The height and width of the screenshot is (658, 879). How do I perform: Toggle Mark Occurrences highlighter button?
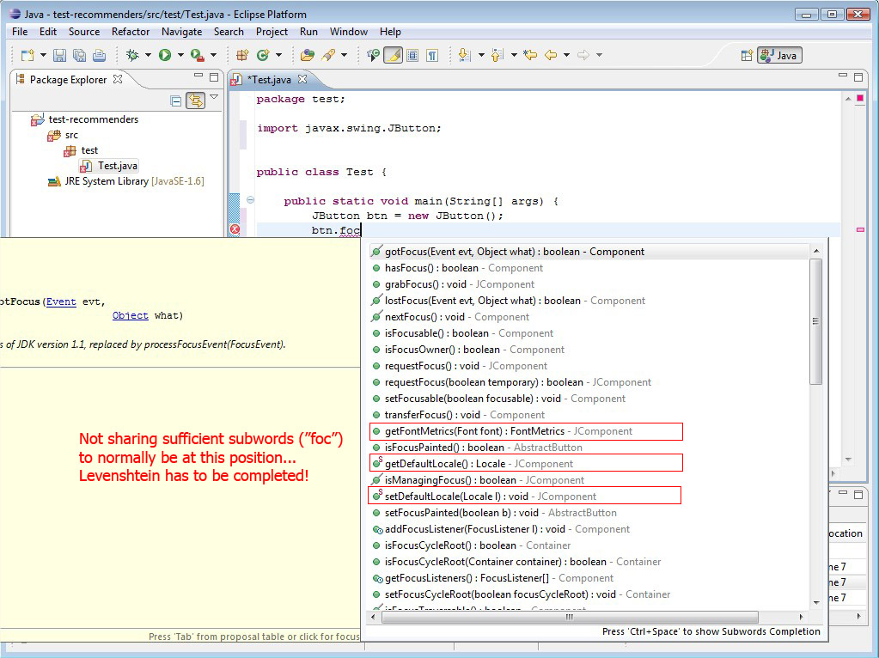click(393, 55)
